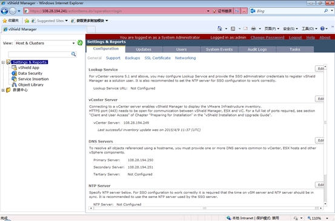335x221 pixels.
Task: Click the Print toolbar icon
Action: (x=254, y=28)
